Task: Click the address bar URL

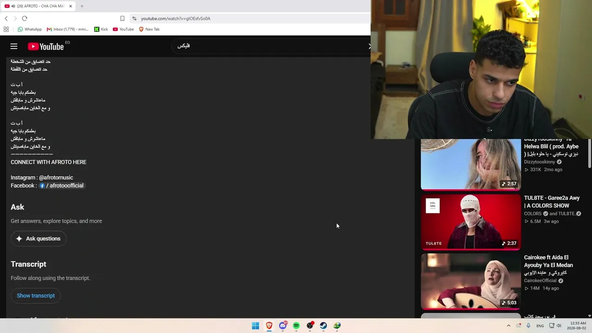Action: pyautogui.click(x=176, y=18)
